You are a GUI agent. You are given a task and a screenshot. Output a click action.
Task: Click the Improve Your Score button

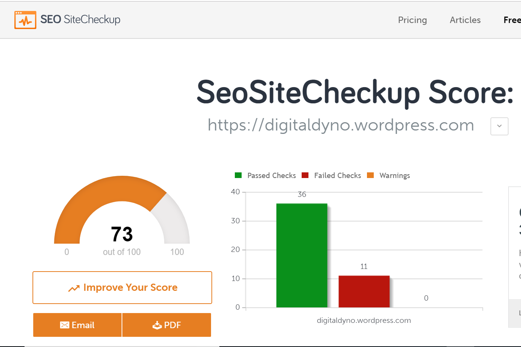[122, 287]
